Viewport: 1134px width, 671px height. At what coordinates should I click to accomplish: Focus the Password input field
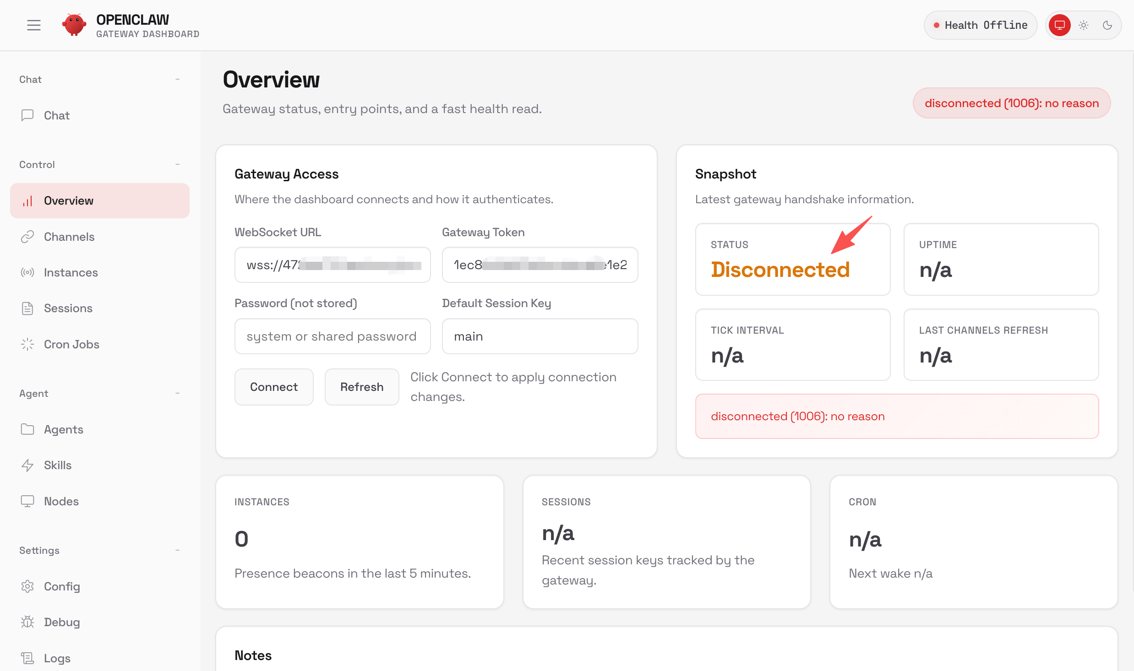coord(332,336)
